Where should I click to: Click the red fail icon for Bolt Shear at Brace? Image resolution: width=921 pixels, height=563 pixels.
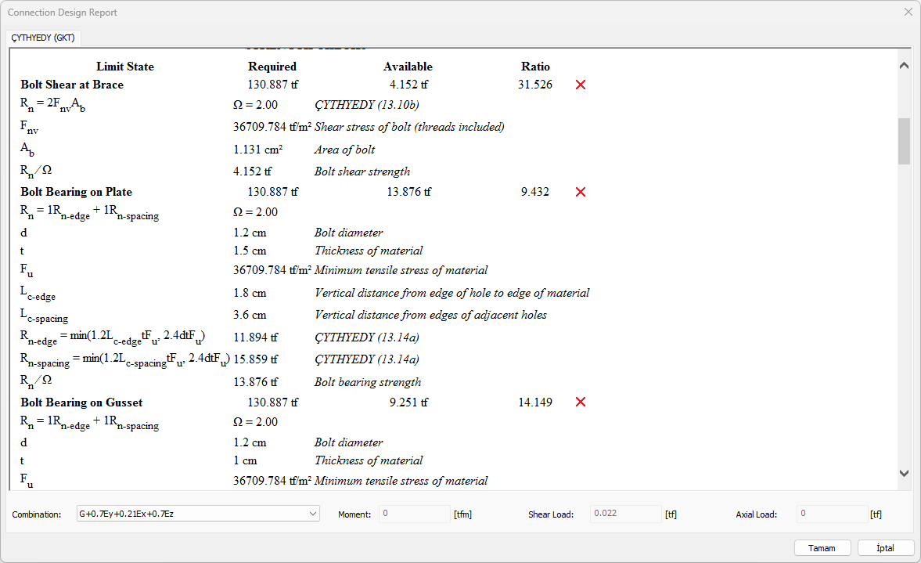click(580, 85)
